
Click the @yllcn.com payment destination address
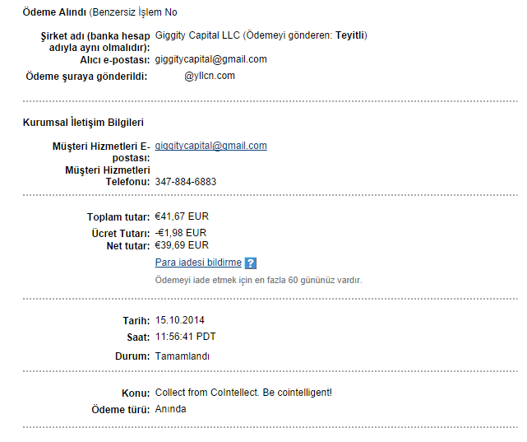(210, 76)
